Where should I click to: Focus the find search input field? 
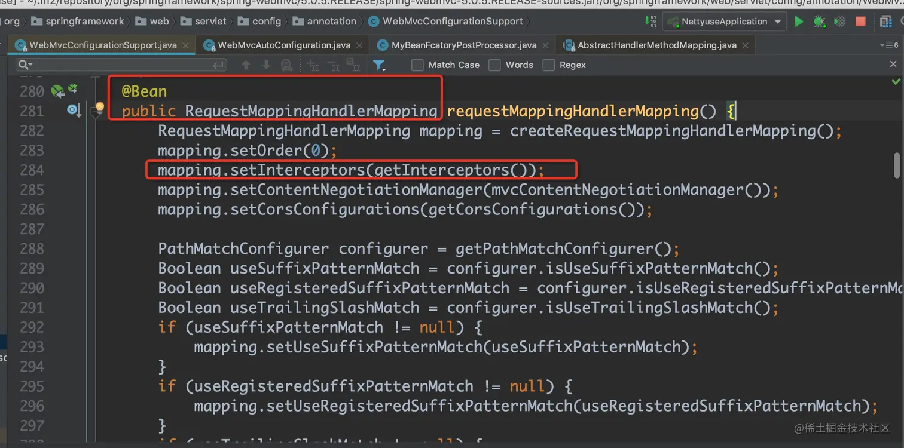coord(123,65)
